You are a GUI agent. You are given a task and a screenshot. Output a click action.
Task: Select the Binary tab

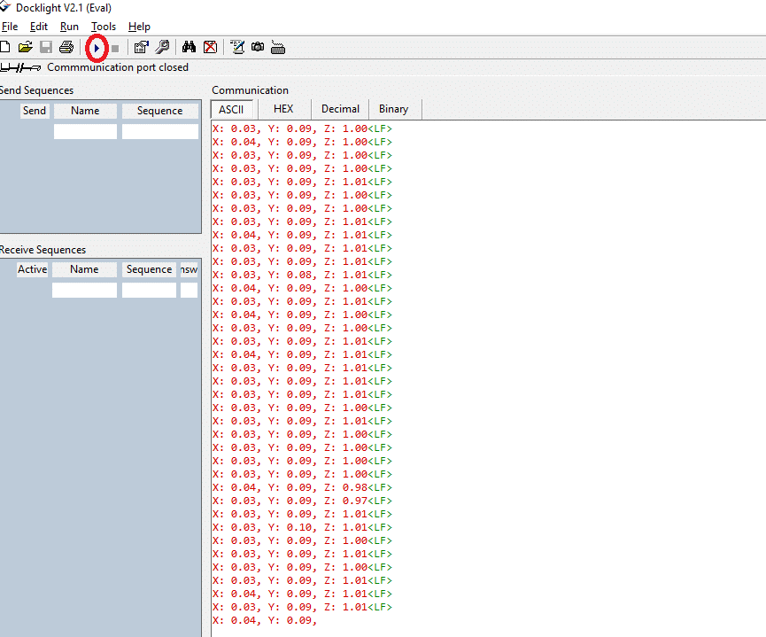click(394, 109)
